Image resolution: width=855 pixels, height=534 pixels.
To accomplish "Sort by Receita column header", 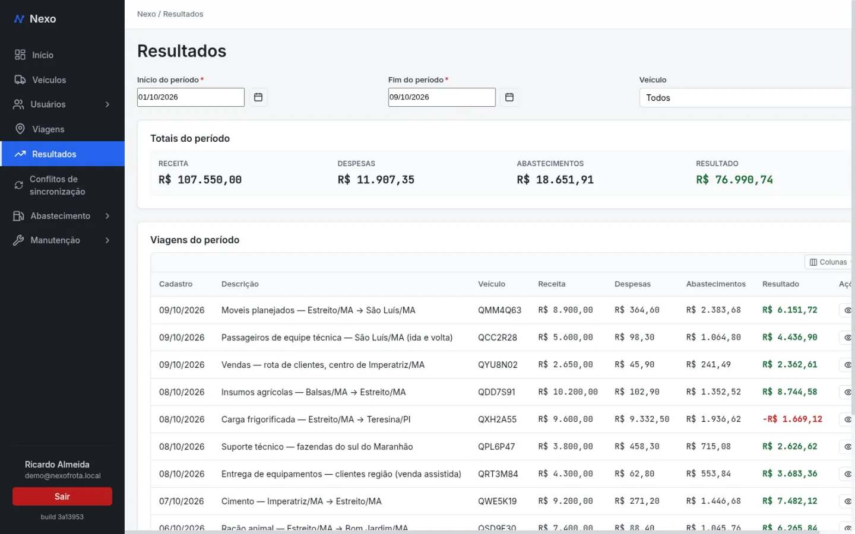I will tap(552, 284).
